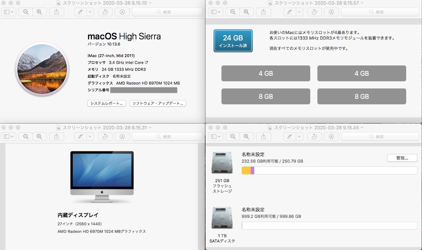Open sidebar view menu in 9.15.10 window
This screenshot has width=422, height=250.
tap(9, 12)
